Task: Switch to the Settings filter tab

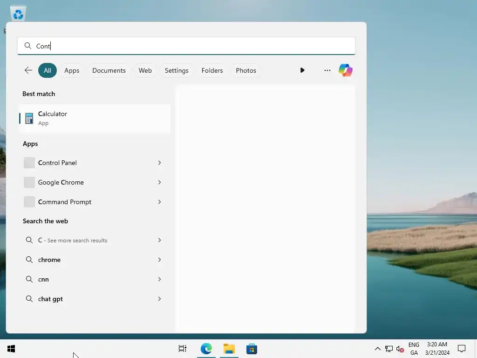Action: click(177, 70)
